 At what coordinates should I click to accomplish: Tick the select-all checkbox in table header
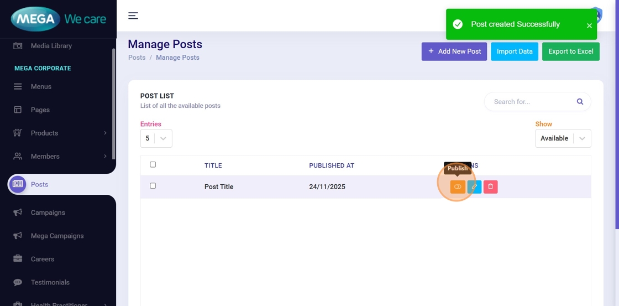153,164
